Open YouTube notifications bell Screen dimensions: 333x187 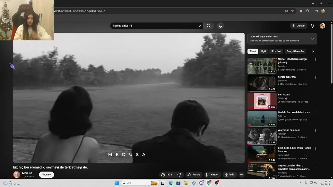[x=312, y=26]
